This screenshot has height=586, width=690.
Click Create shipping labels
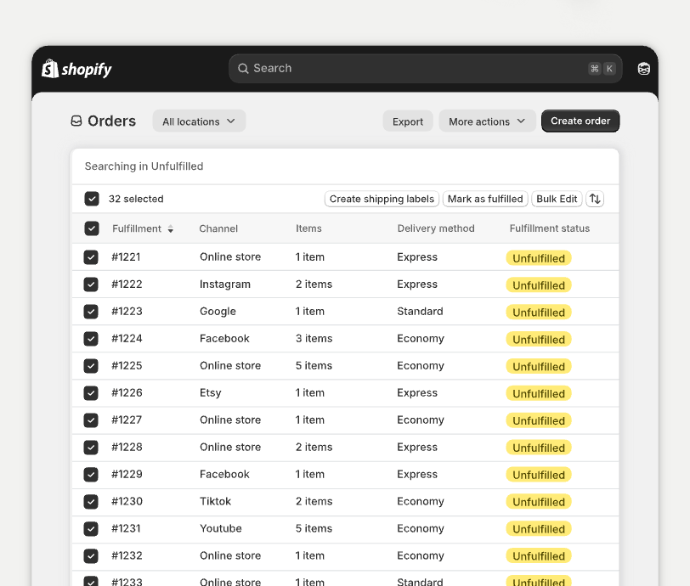coord(382,199)
